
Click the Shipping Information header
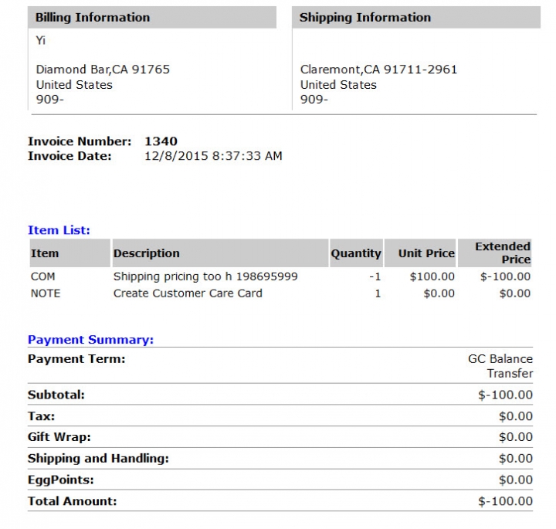point(416,17)
